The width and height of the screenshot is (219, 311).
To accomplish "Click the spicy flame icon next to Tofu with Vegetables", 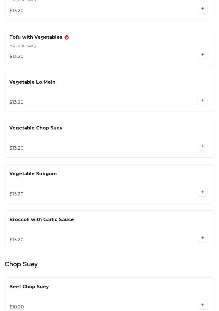I will tap(67, 37).
